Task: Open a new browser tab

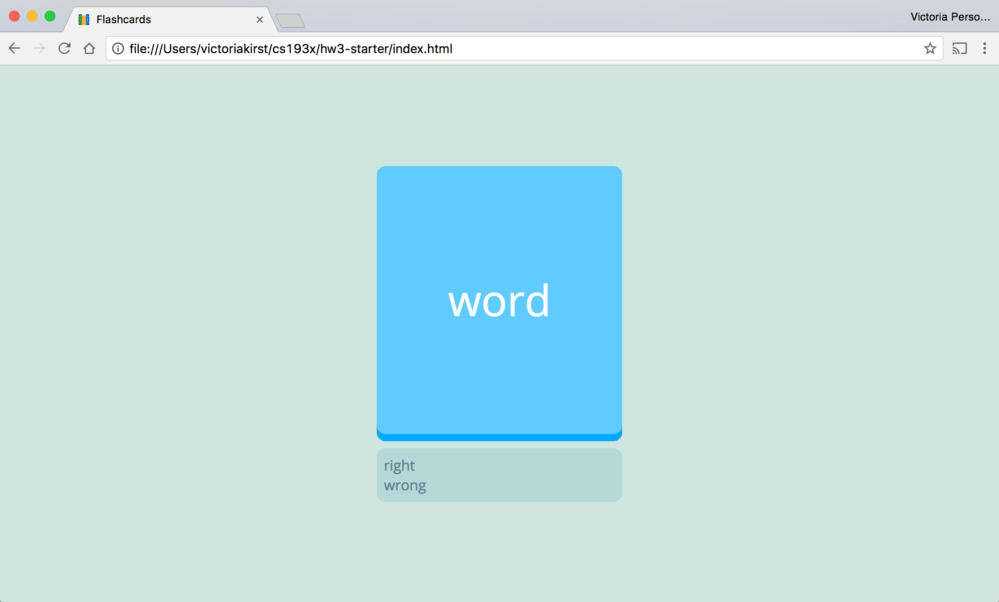Action: point(291,20)
